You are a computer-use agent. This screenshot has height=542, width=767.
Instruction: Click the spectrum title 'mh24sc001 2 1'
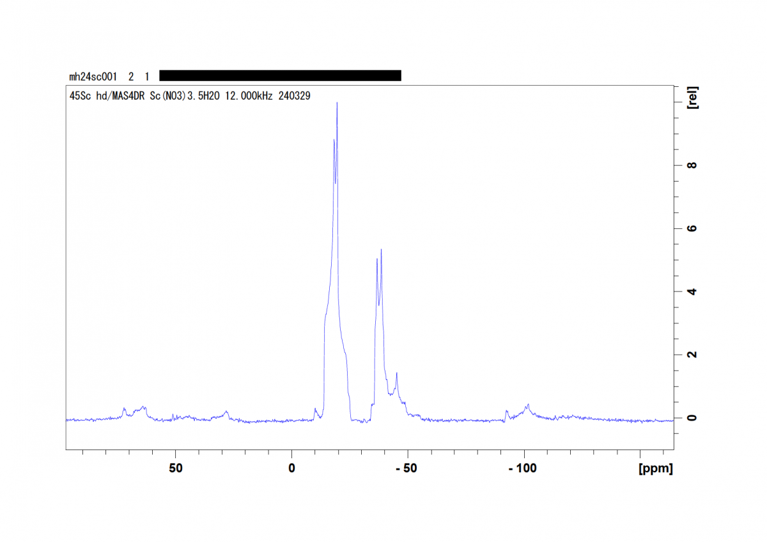109,77
